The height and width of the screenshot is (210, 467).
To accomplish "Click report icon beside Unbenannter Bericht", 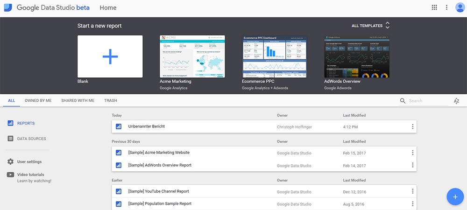I will 119,126.
